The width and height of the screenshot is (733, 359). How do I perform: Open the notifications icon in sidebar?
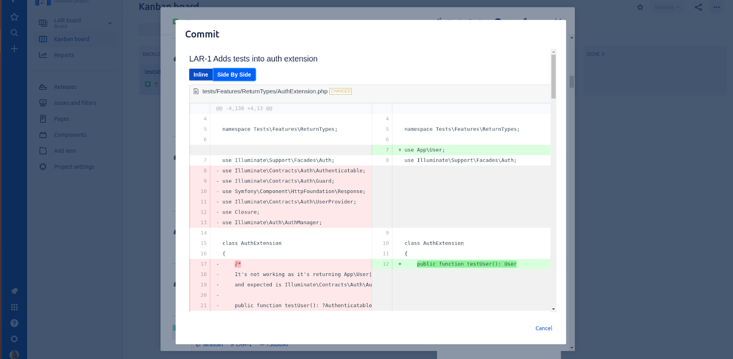pos(14,291)
